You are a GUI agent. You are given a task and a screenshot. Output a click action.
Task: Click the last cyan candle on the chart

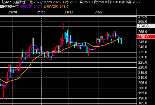coord(121,42)
